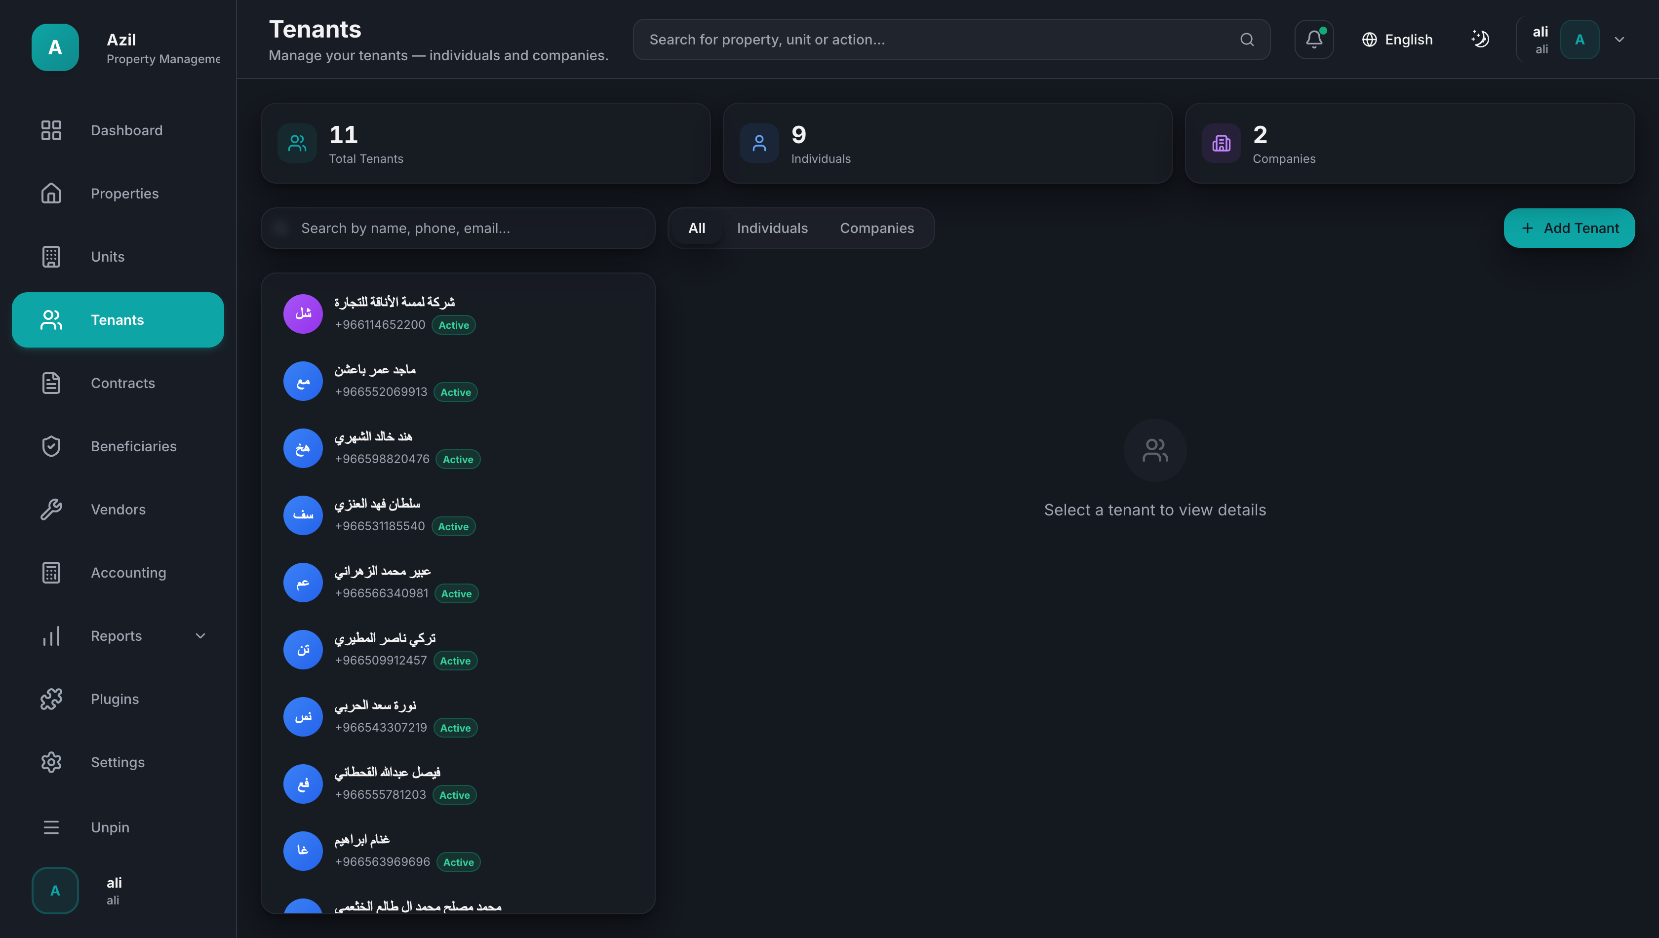Select tenant with phone +966566340981
This screenshot has width=1659, height=938.
tap(458, 583)
